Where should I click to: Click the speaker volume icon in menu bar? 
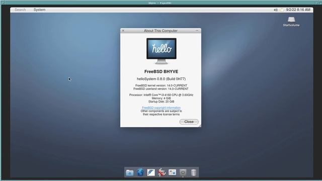[276, 10]
